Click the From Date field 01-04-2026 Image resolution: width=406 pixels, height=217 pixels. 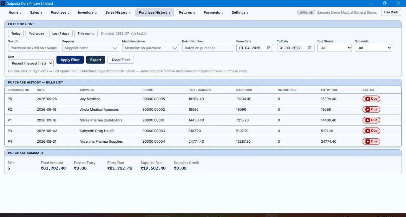[255, 48]
